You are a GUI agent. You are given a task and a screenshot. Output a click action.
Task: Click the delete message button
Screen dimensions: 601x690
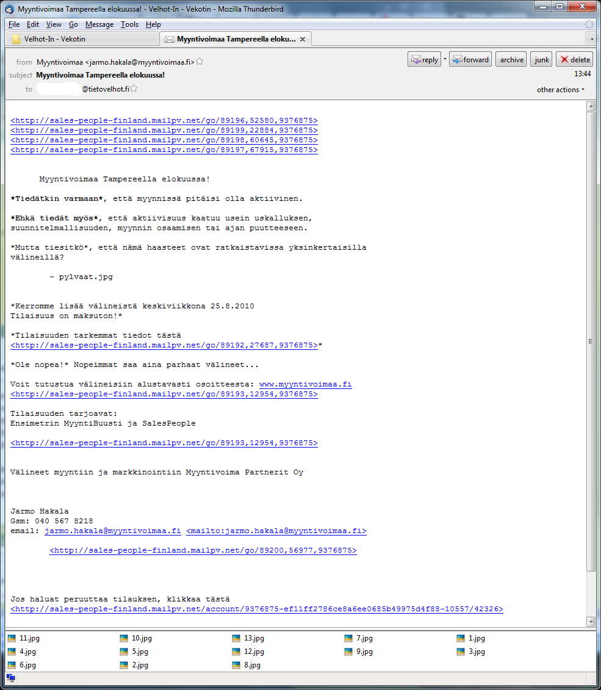[575, 59]
